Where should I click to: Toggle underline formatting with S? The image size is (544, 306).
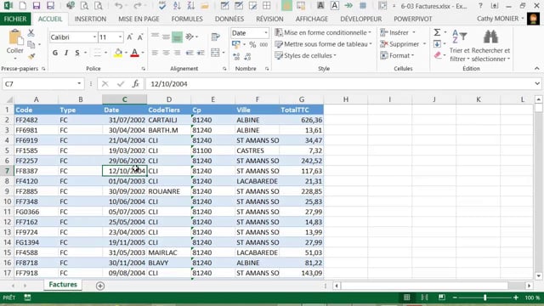click(x=77, y=53)
